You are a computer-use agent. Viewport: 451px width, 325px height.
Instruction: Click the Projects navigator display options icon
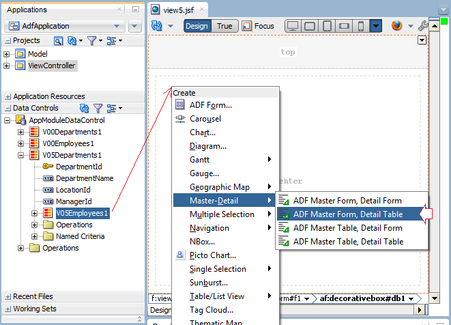click(111, 41)
